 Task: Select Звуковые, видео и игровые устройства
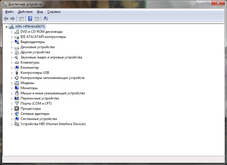coord(51,57)
